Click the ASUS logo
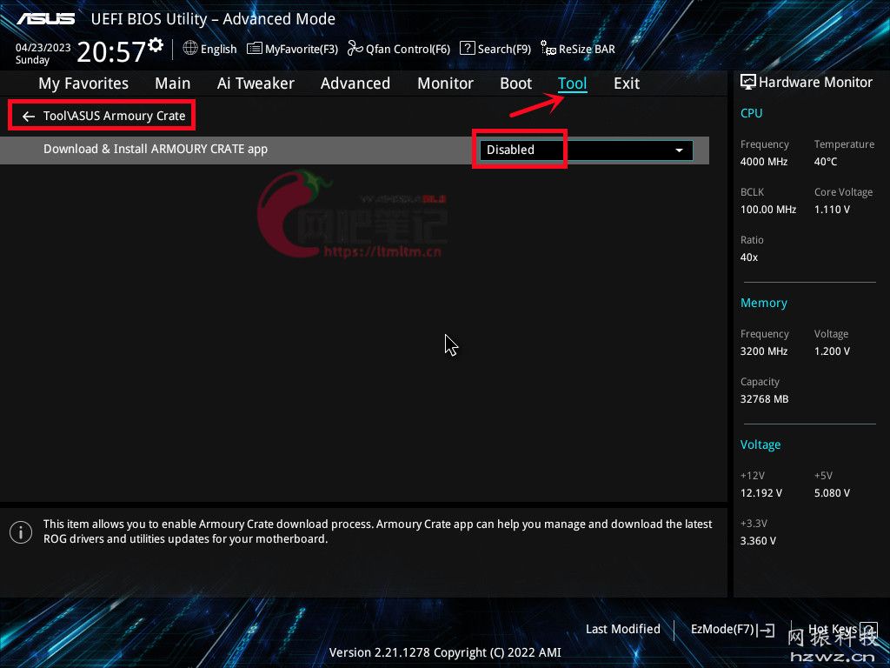Viewport: 890px width, 668px height. click(x=45, y=19)
